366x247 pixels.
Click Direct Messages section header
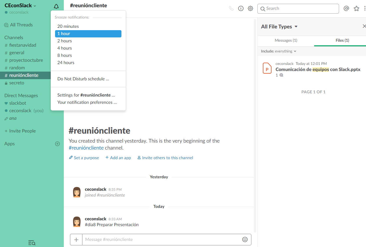(x=21, y=96)
